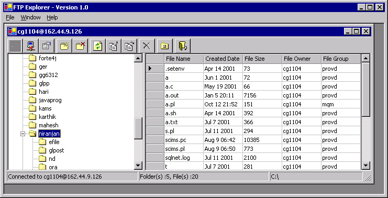This screenshot has width=388, height=198.
Task: Click row selector with arrow for .setenv
Action: (x=155, y=69)
